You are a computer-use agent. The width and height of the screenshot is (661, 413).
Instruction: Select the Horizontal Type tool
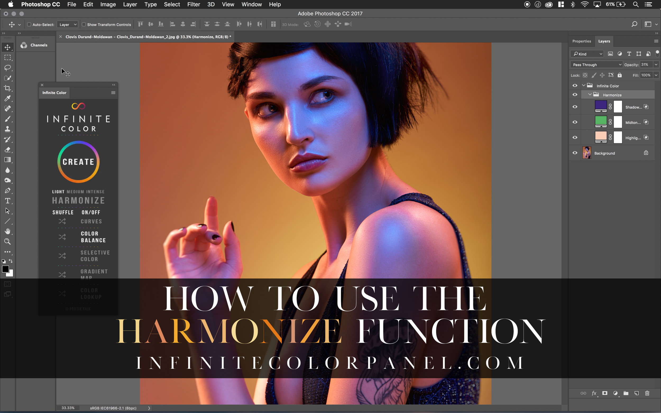tap(8, 201)
